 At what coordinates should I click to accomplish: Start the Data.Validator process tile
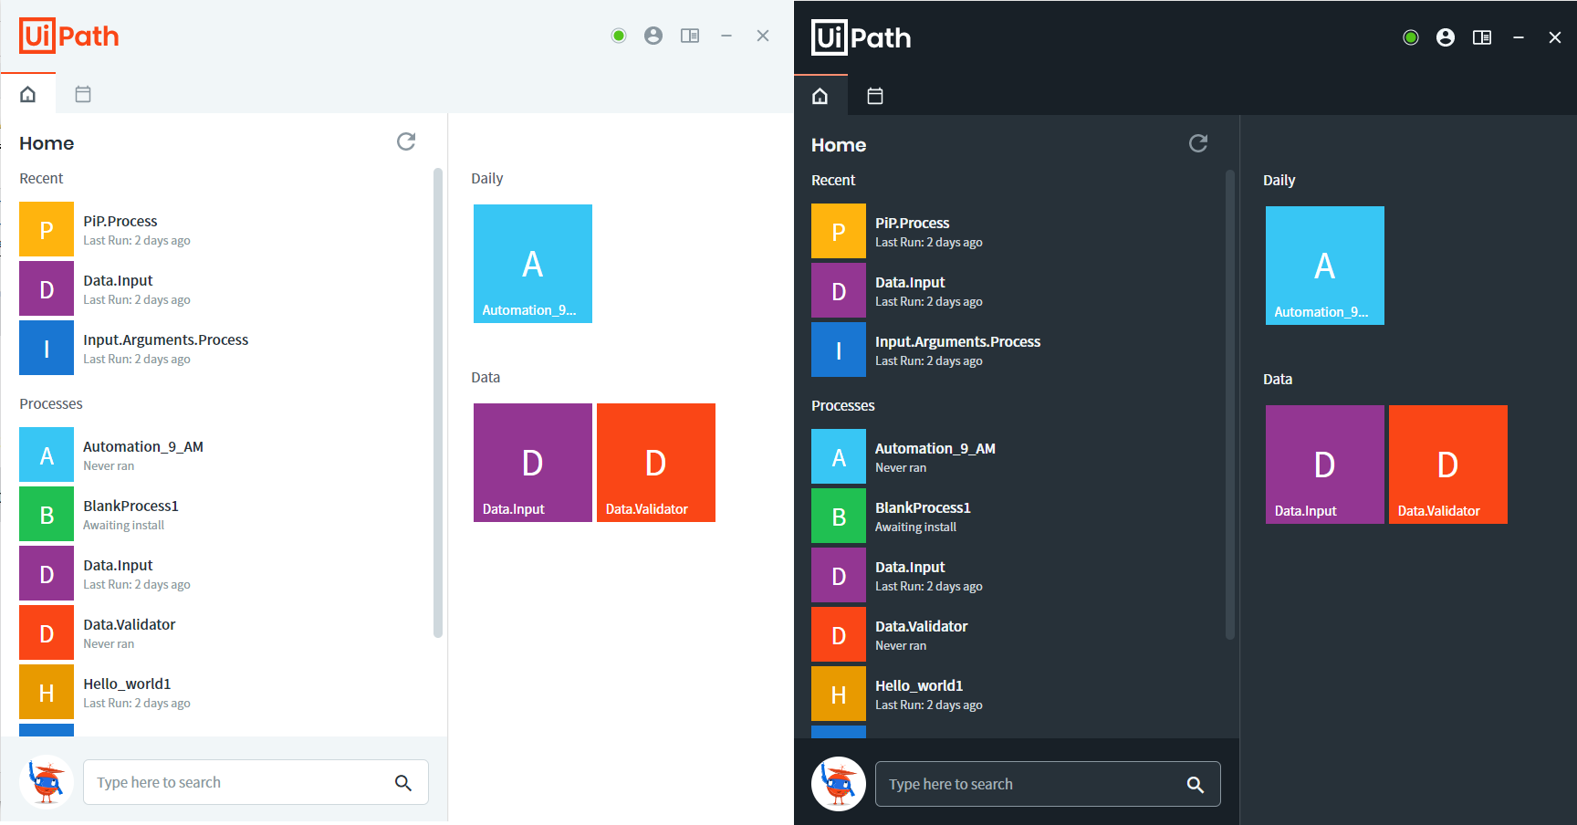1447,464
